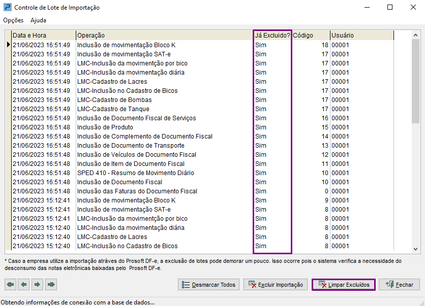Select 'LMC-Cadastro de Bombas' 16:51:49 row
425x306 pixels.
202,100
